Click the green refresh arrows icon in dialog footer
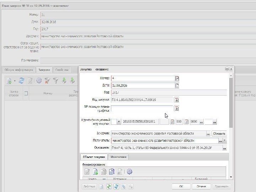This screenshot has width=256, height=192. (109, 186)
